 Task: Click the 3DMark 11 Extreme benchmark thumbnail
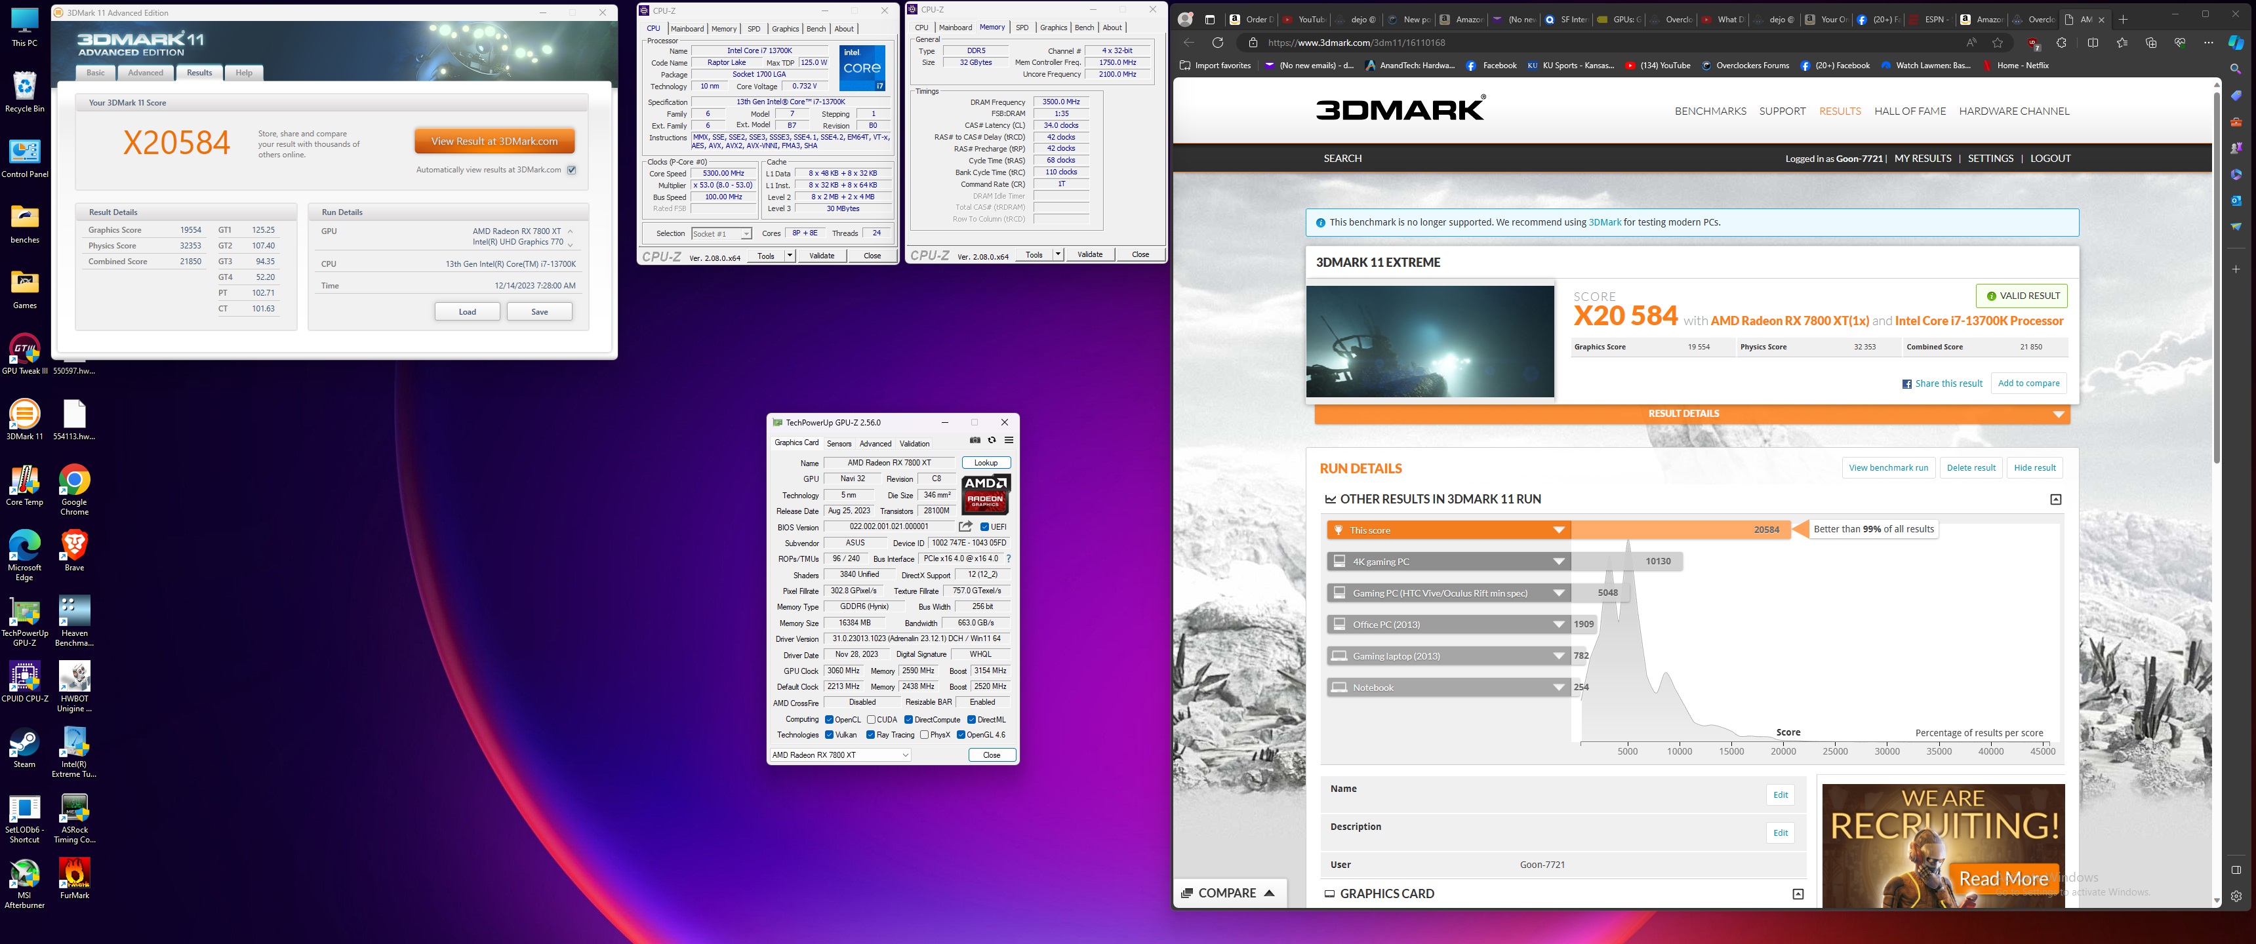point(1430,342)
